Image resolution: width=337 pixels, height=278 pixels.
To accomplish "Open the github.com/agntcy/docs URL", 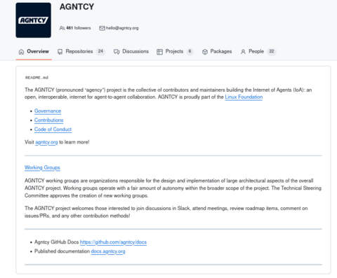I will (113, 242).
